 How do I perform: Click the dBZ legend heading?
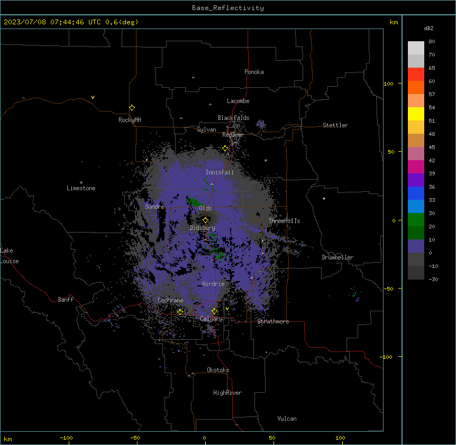tap(428, 28)
